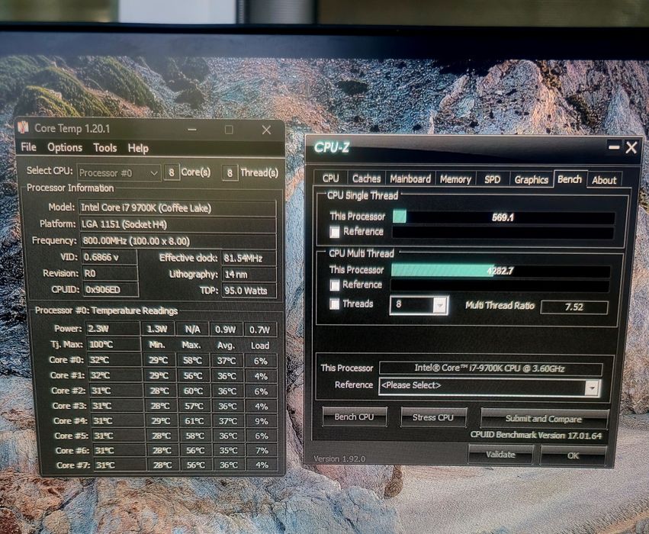
Task: Click Core #2 max temperature 60°C
Action: tap(194, 391)
